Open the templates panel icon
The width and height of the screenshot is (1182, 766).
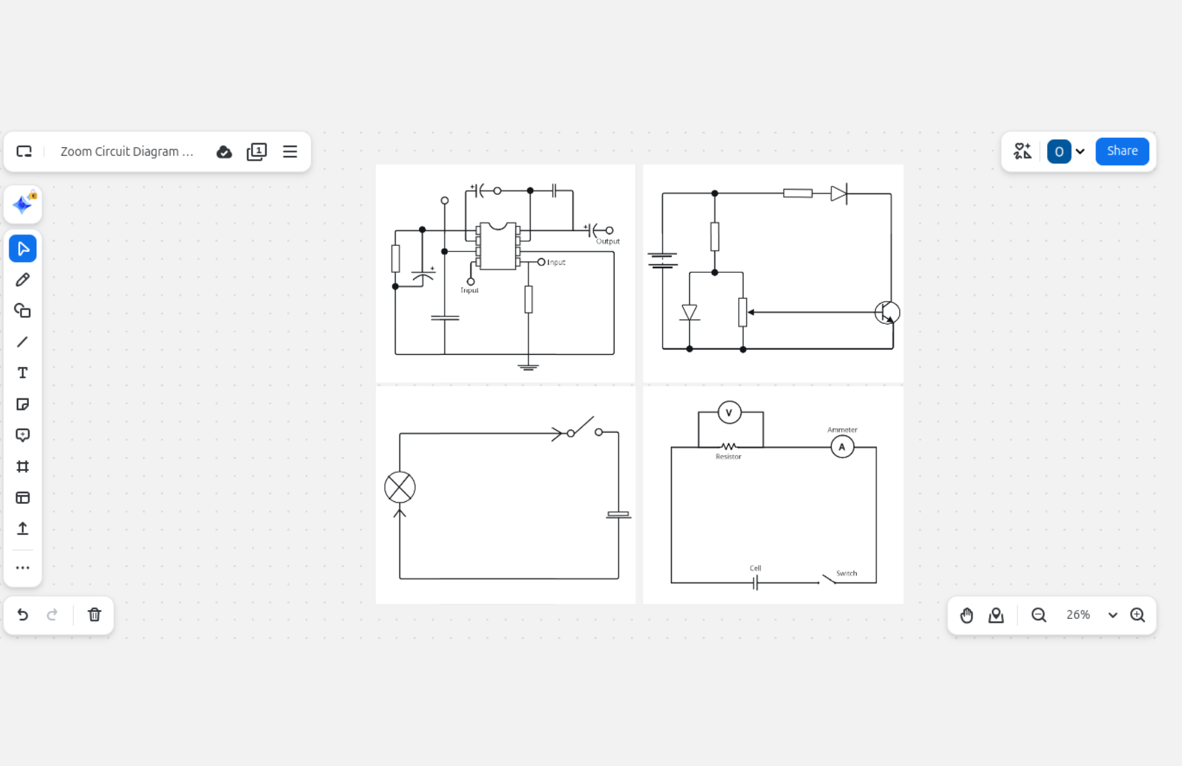(23, 498)
